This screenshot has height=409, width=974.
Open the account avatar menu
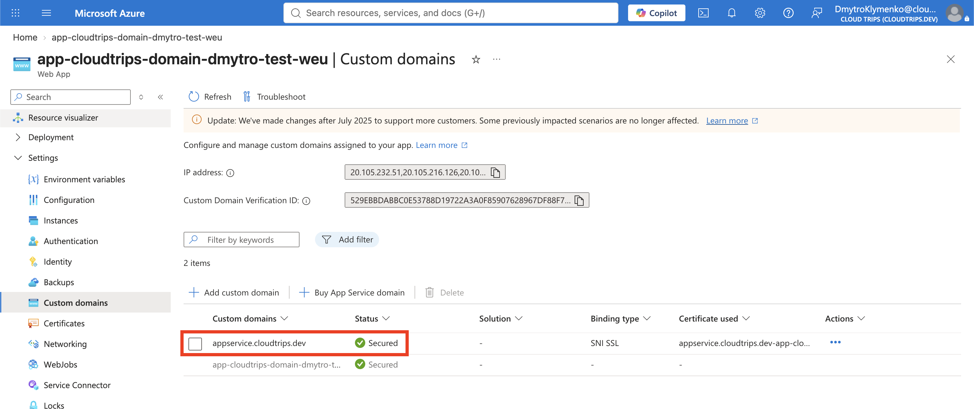tap(955, 13)
